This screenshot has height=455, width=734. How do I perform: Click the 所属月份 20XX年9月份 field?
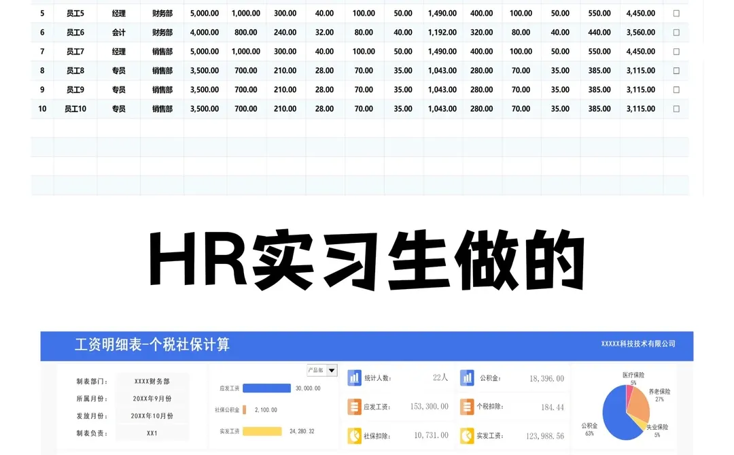pos(151,398)
